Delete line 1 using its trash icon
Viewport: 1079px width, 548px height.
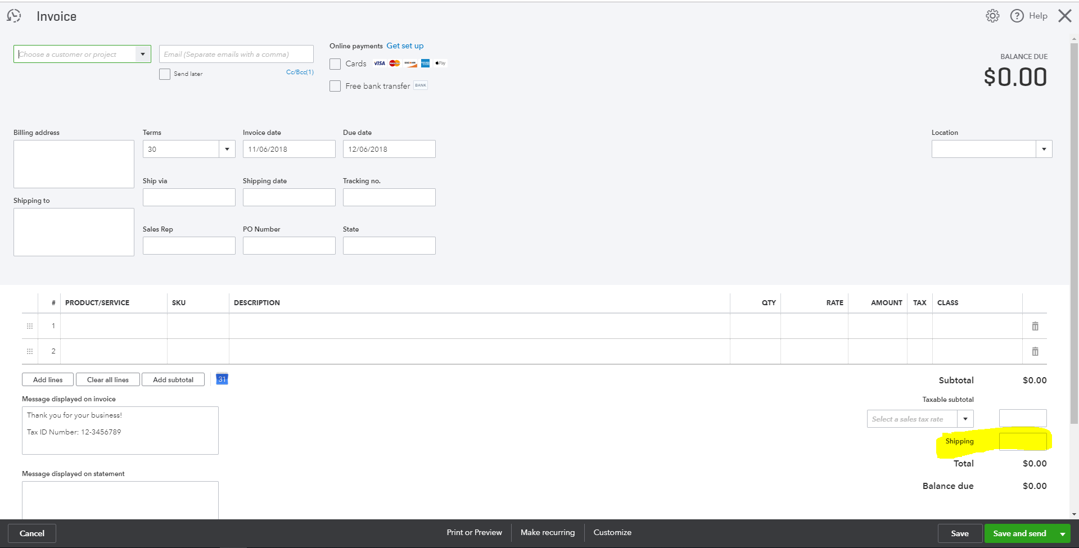point(1035,326)
